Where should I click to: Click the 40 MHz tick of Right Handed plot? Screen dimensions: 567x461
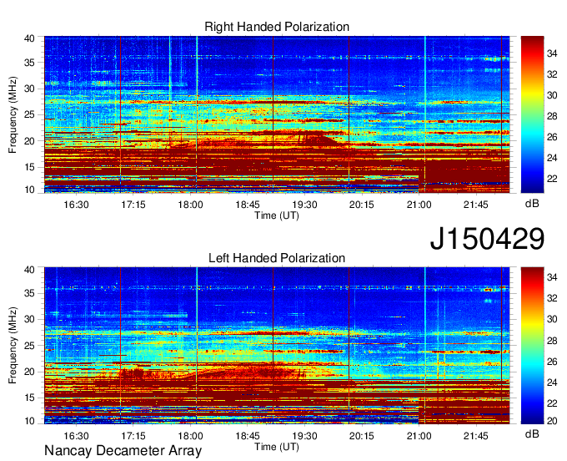(x=29, y=38)
